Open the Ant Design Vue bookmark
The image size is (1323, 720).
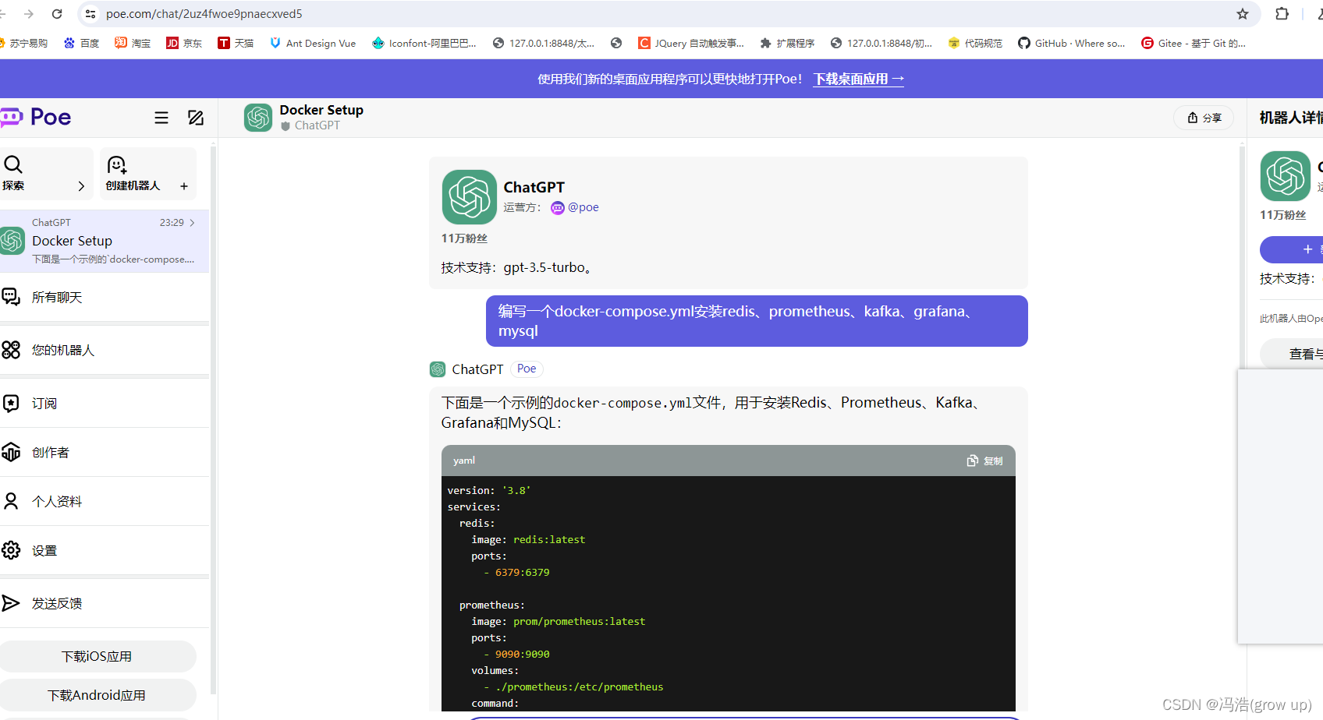point(313,43)
